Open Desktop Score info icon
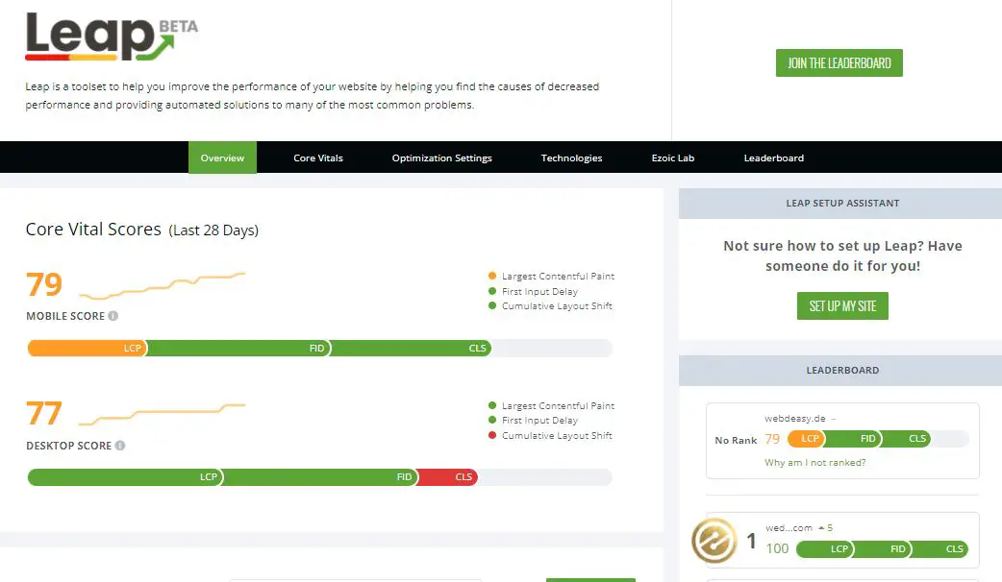The height and width of the screenshot is (582, 1002). pyautogui.click(x=120, y=446)
